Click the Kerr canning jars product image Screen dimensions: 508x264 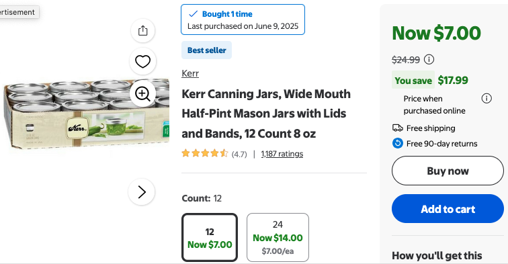click(x=87, y=114)
